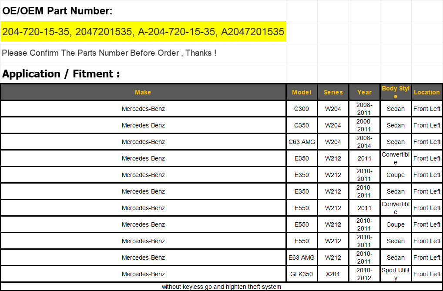Click the 'Please Confirm The Parts Number' note
The height and width of the screenshot is (291, 443).
109,53
